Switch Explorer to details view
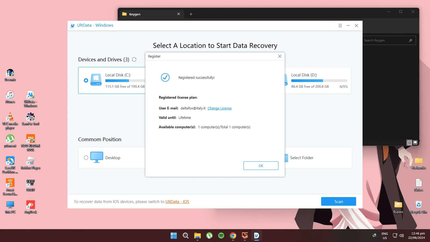The height and width of the screenshot is (242, 430). (409, 143)
